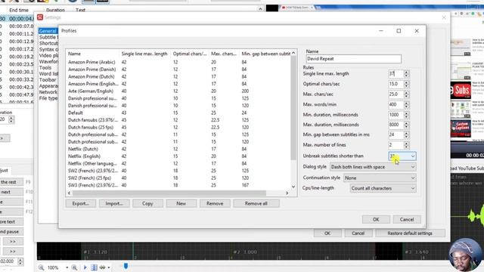Confirm the Profiles dialog with OK

click(376, 220)
